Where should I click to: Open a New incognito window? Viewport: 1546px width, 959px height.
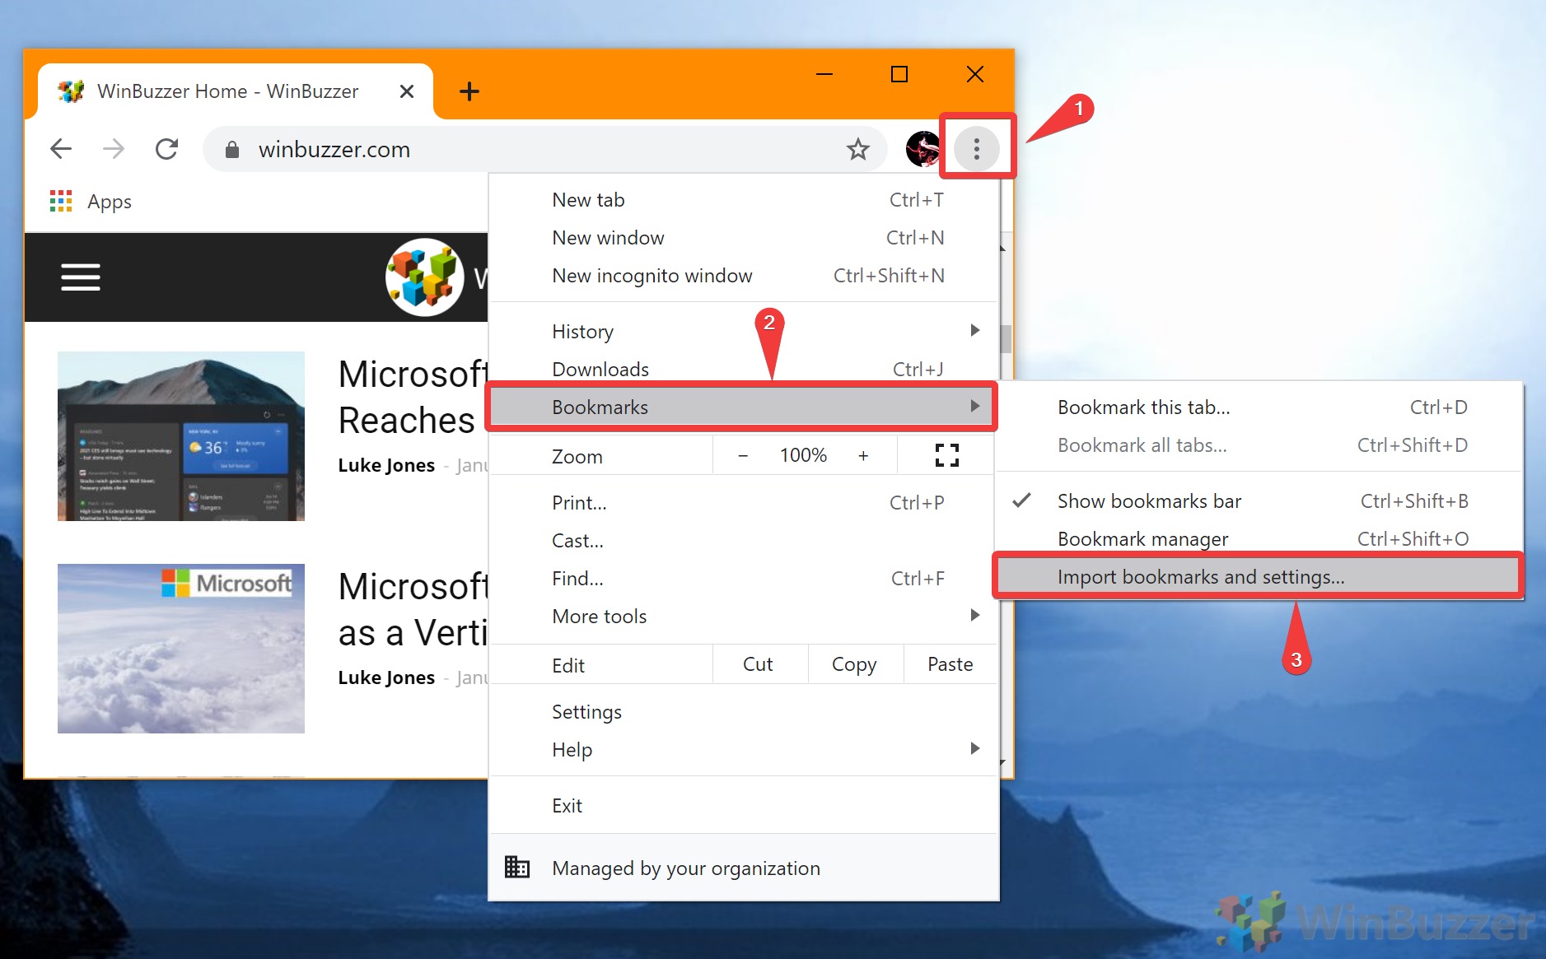pos(743,276)
